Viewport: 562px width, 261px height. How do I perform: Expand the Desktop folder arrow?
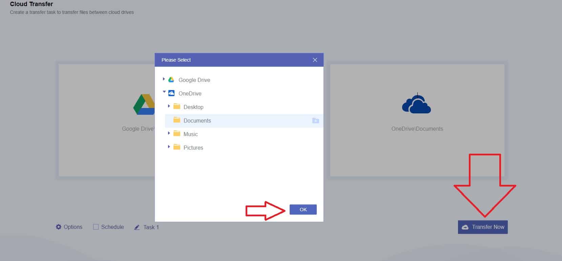click(x=169, y=106)
